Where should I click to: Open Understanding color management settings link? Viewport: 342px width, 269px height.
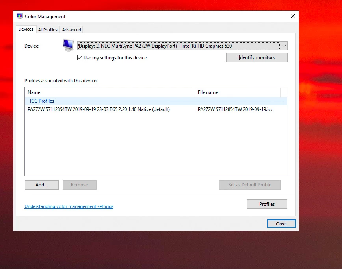[69, 206]
